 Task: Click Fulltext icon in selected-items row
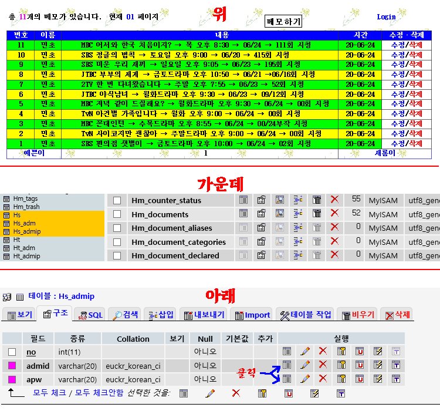click(341, 393)
